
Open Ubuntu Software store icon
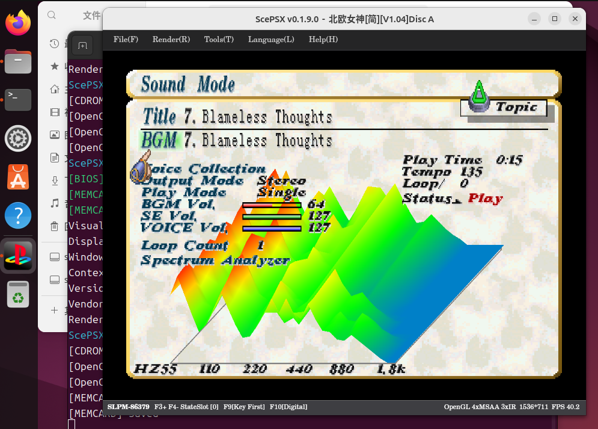(x=18, y=177)
